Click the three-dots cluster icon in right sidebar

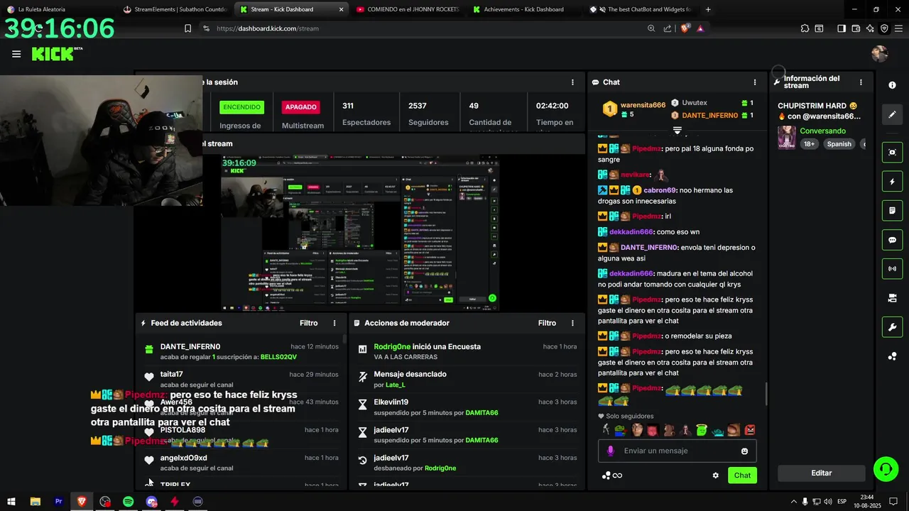tap(892, 356)
